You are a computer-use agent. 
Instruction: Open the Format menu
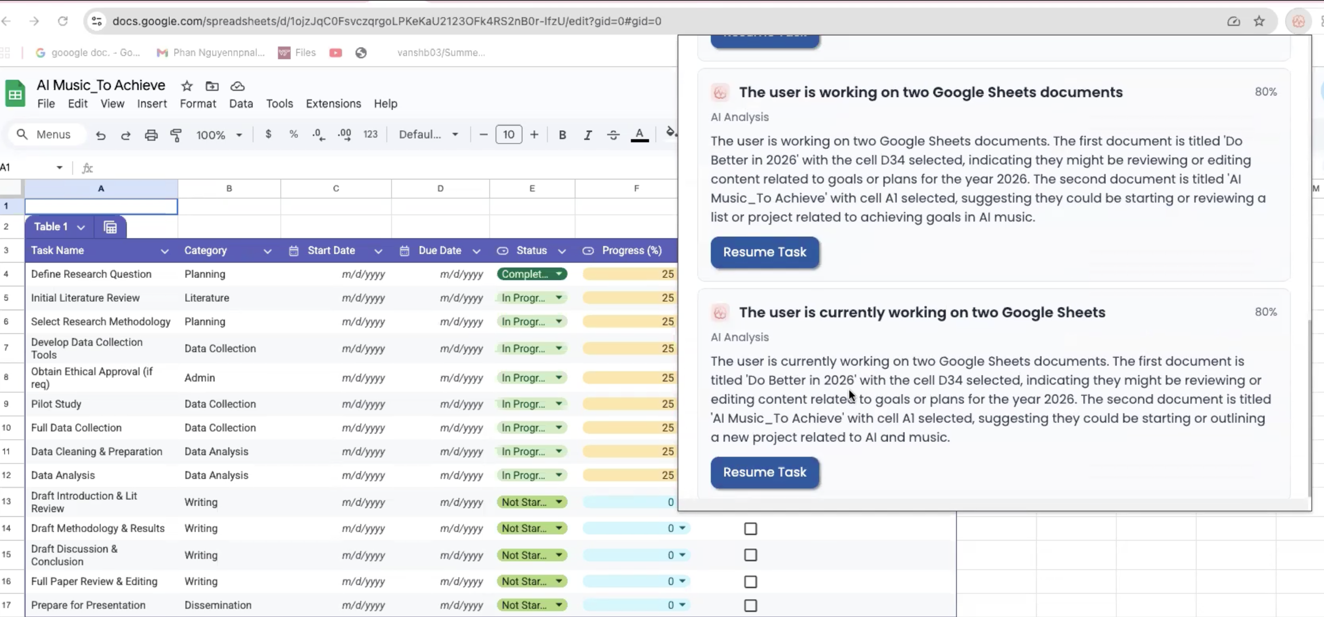198,103
